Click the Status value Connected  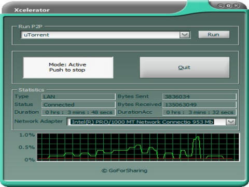tap(78, 104)
